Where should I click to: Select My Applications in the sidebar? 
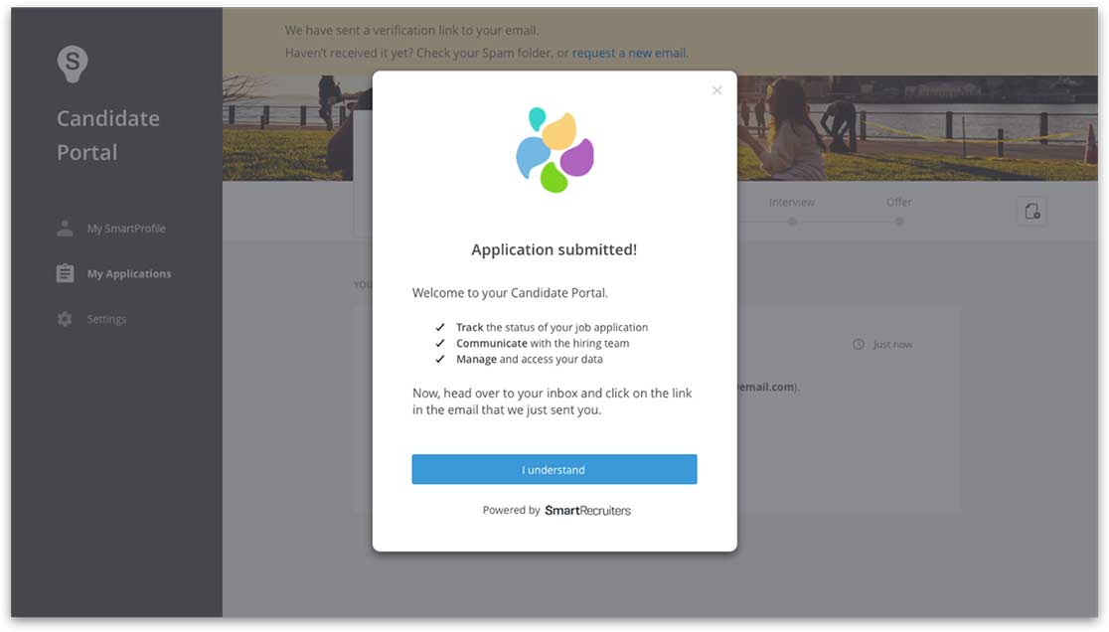coord(129,273)
